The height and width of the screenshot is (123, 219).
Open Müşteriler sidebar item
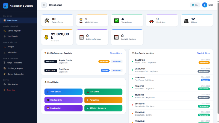click(x=19, y=52)
